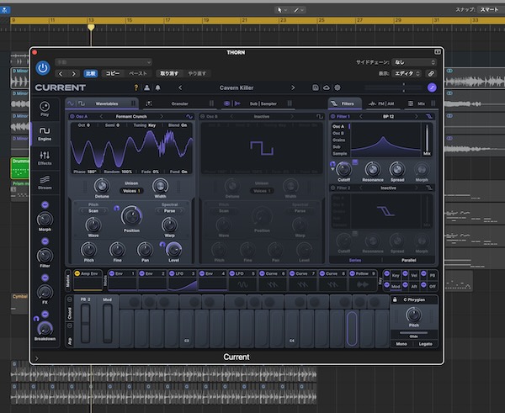Toggle the LFO 3 modulator button
The image size is (505, 413).
coord(172,273)
